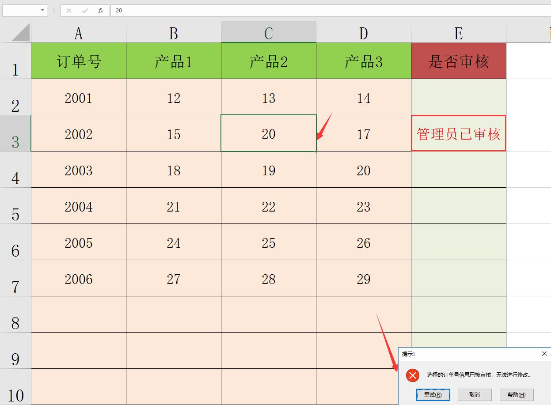Click the 帮助(H) button

coord(516,395)
